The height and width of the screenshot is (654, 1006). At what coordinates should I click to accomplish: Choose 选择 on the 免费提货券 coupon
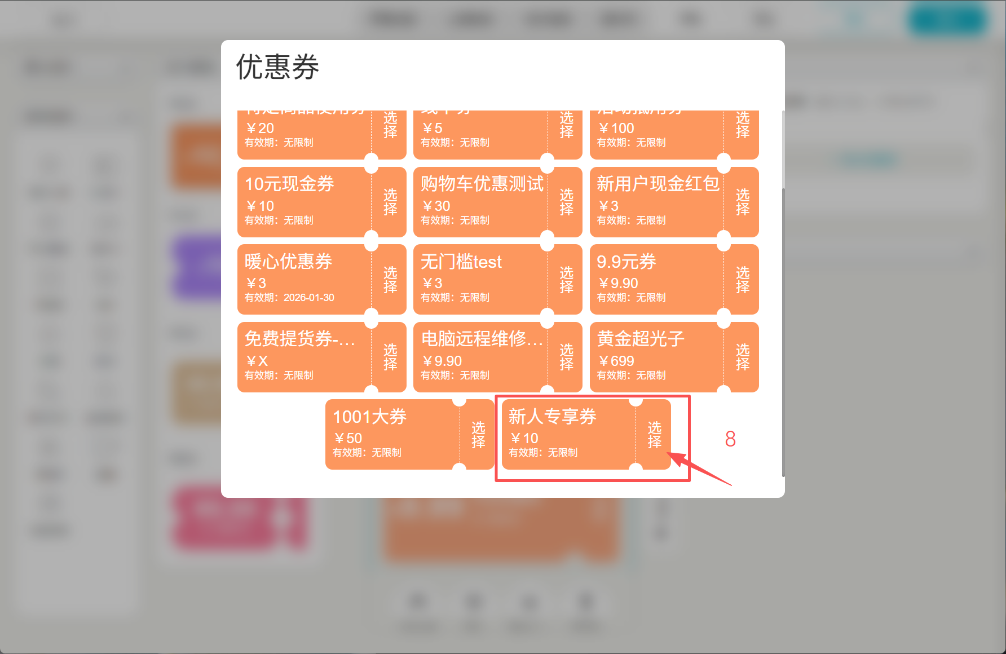(390, 357)
